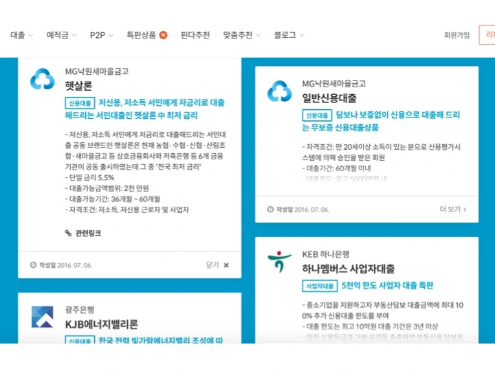Image resolution: width=495 pixels, height=371 pixels.
Task: Expand 일반신용대출 card with 더 보기
Action: click(x=453, y=209)
